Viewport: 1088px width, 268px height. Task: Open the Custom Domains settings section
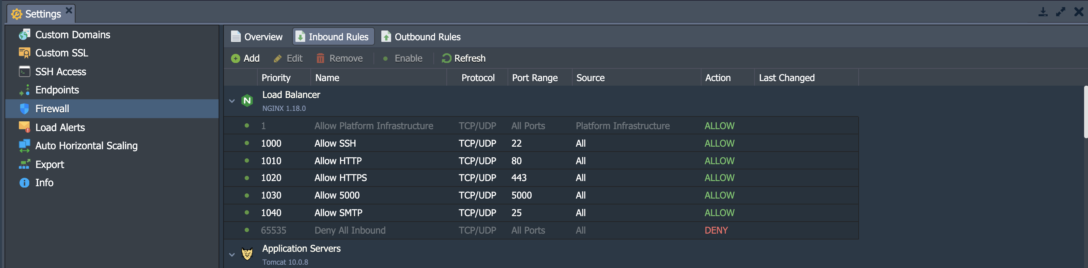(x=112, y=34)
